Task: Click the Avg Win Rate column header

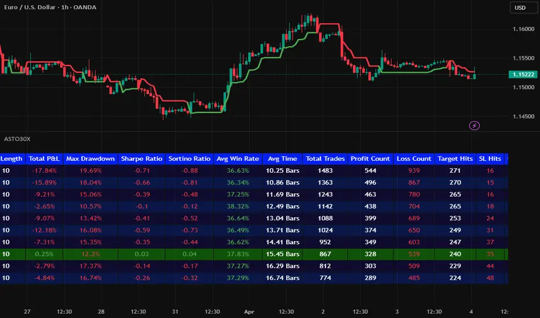Action: tap(238, 159)
